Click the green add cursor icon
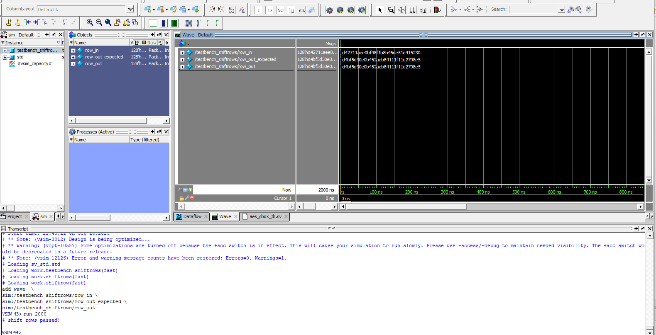The width and height of the screenshot is (656, 335). click(191, 190)
